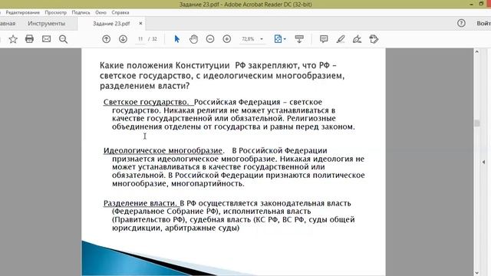Minimize the Acrobat Reader window

(x=471, y=4)
